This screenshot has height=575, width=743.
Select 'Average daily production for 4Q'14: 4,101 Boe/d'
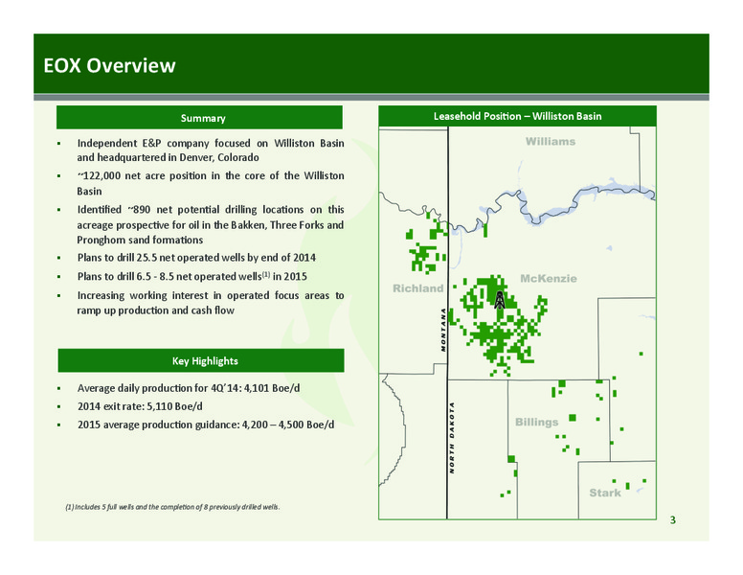189,388
